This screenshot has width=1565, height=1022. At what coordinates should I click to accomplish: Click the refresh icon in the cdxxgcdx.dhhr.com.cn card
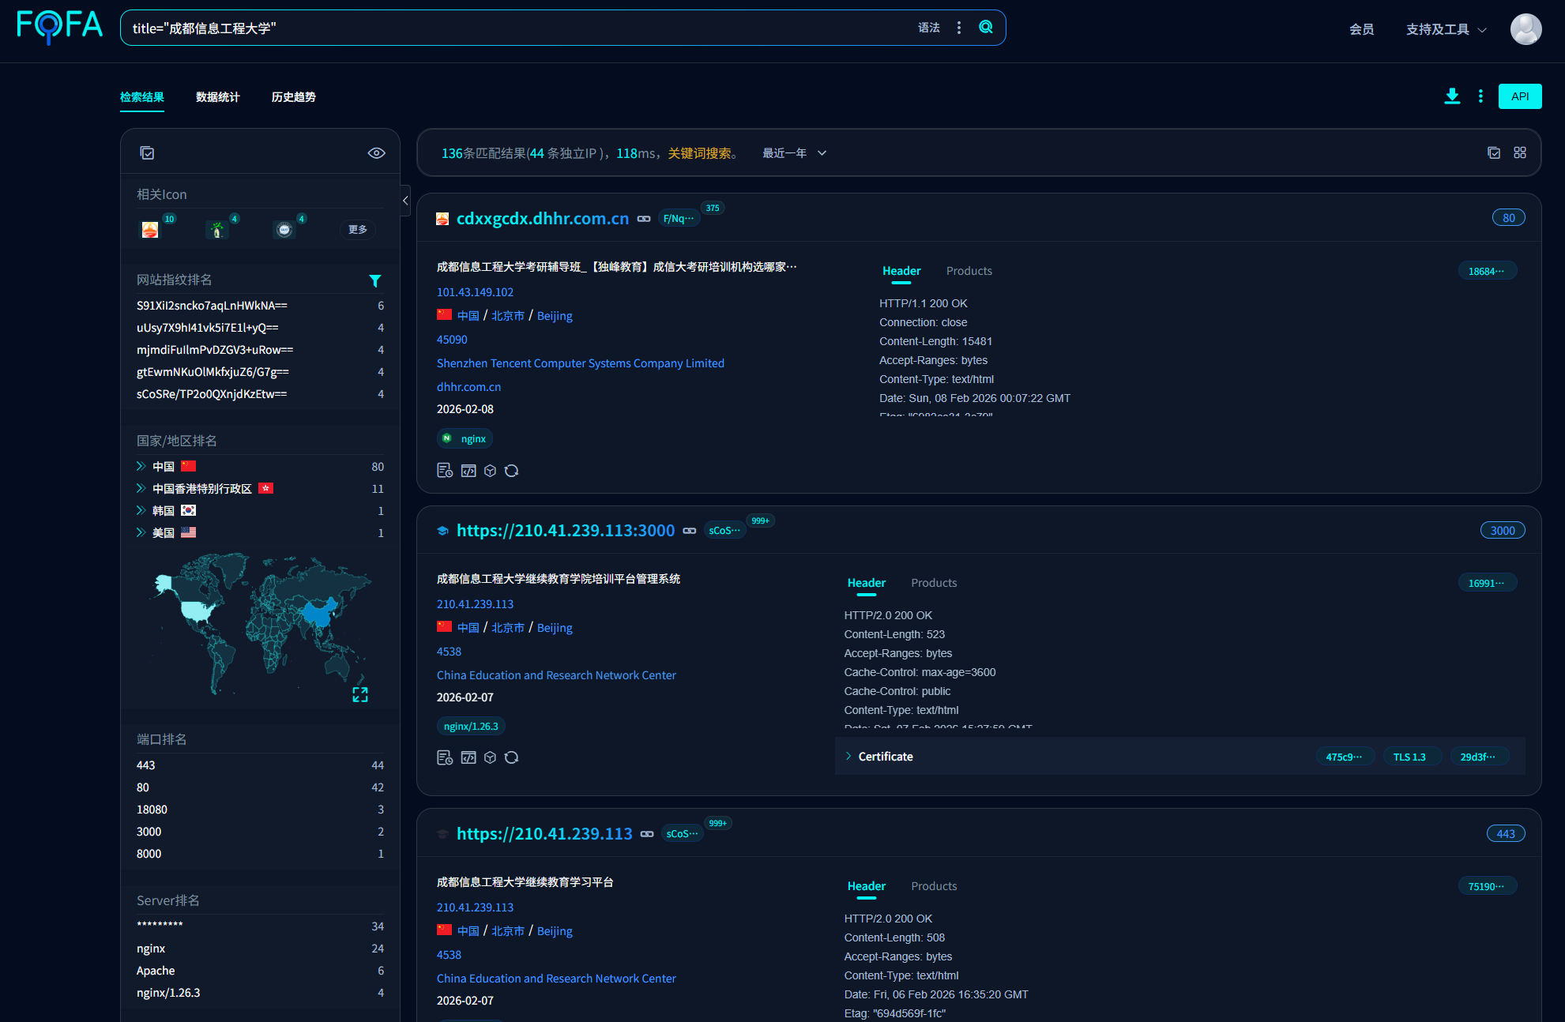point(512,471)
